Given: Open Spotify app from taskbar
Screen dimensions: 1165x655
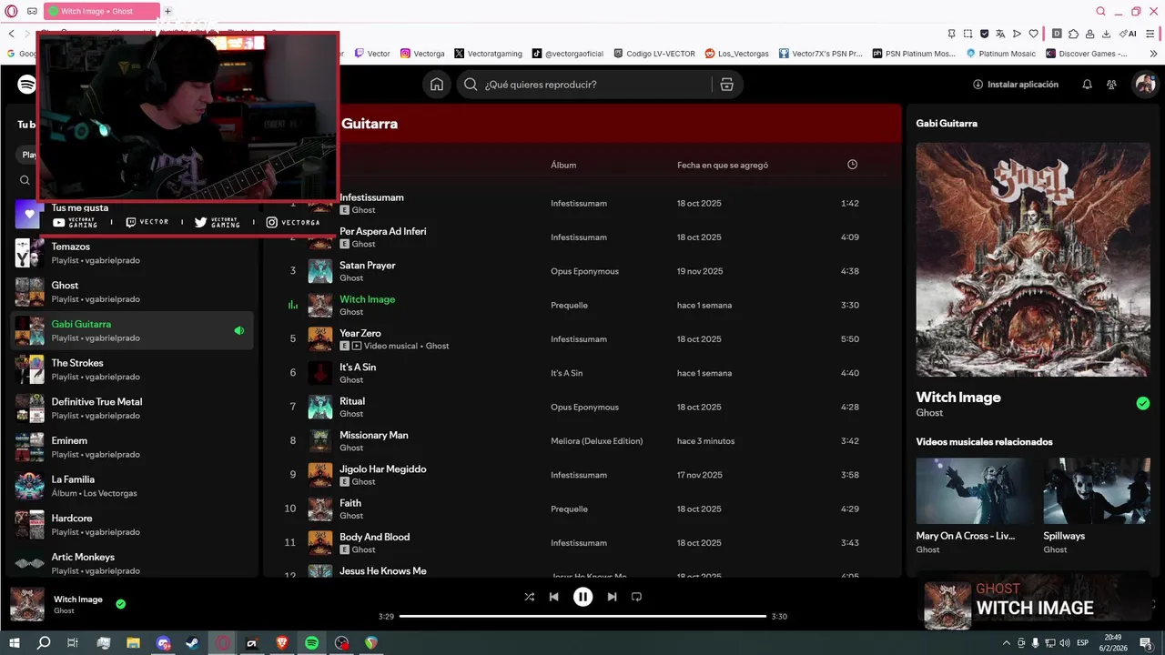Looking at the screenshot, I should point(312,643).
